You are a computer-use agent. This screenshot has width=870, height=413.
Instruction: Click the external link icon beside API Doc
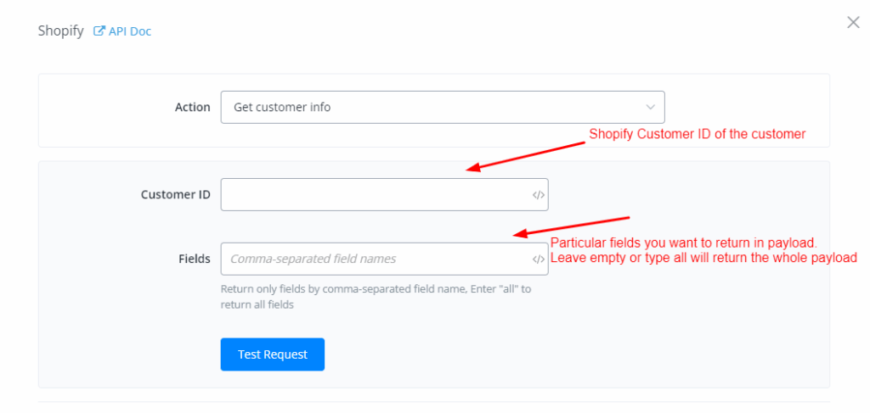pyautogui.click(x=99, y=31)
